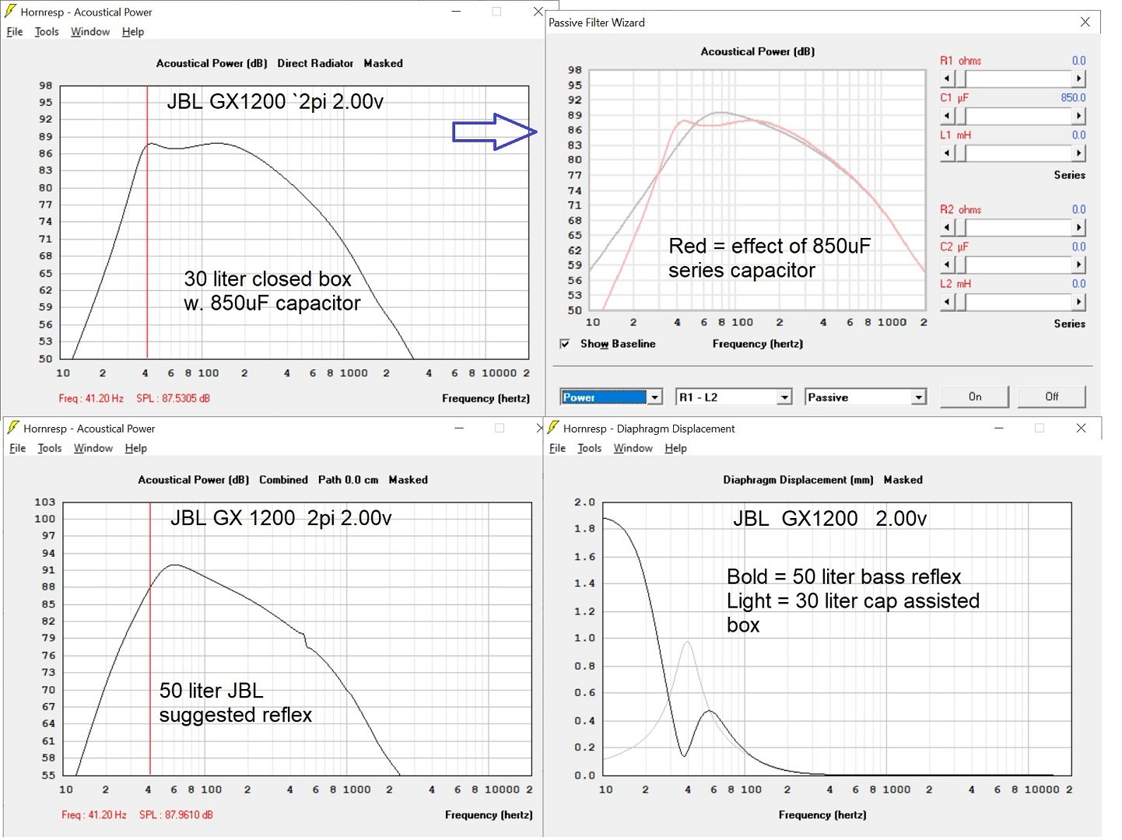Expand the Passive filter type dropdown
Screen dimensions: 1122x840
click(919, 397)
